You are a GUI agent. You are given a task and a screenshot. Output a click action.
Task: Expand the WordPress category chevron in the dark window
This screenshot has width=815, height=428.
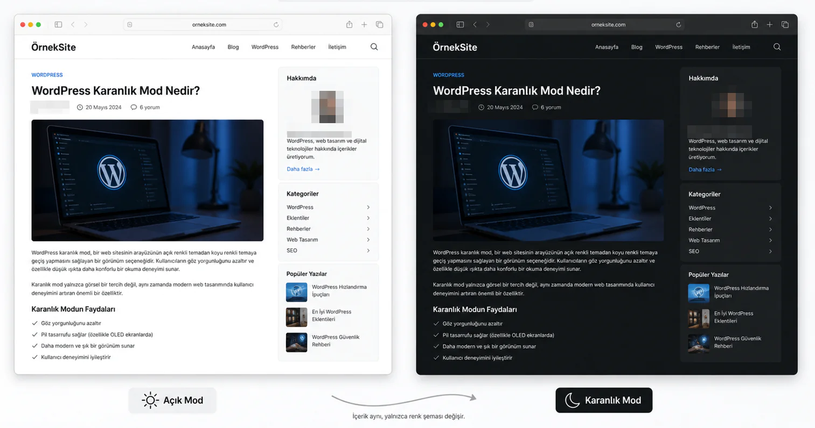(x=770, y=208)
